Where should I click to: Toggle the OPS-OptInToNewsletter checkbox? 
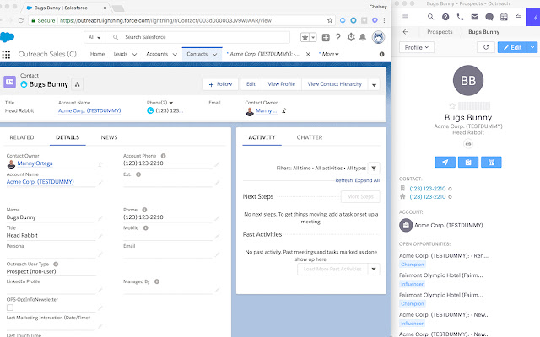10,308
